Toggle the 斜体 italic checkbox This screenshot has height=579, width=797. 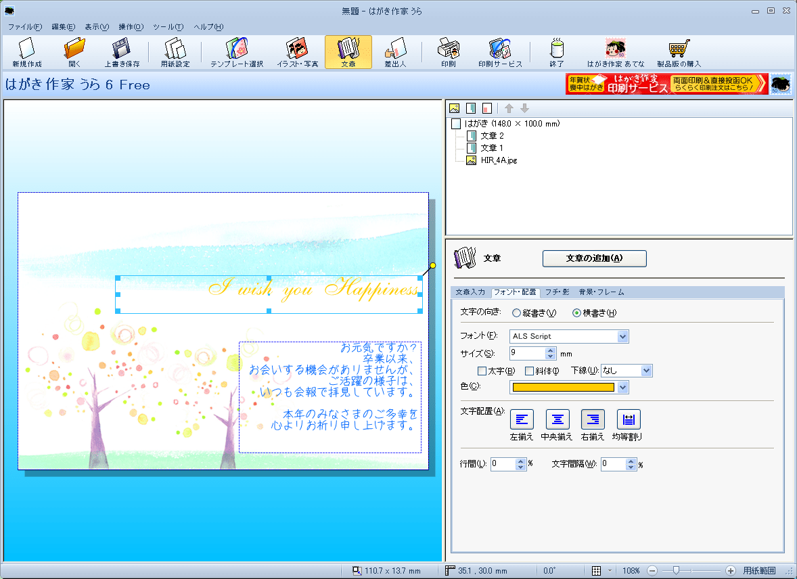click(x=530, y=371)
